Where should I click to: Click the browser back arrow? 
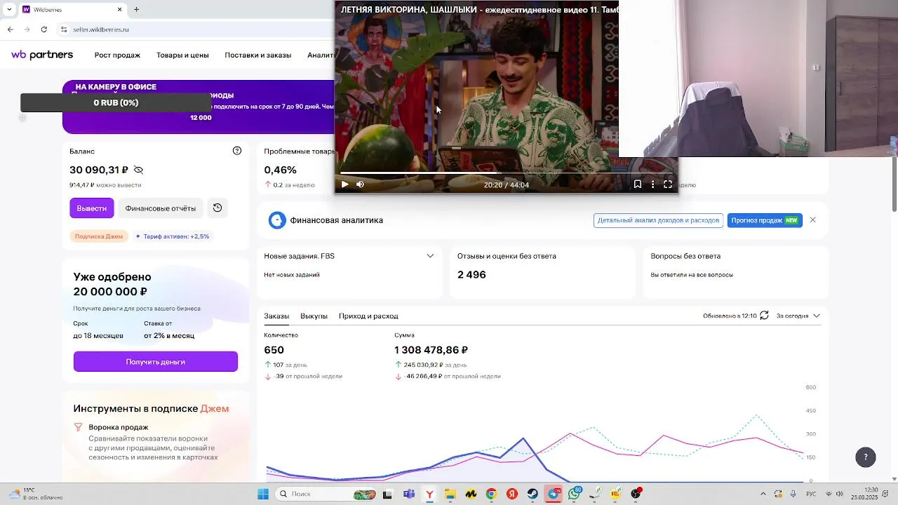10,29
